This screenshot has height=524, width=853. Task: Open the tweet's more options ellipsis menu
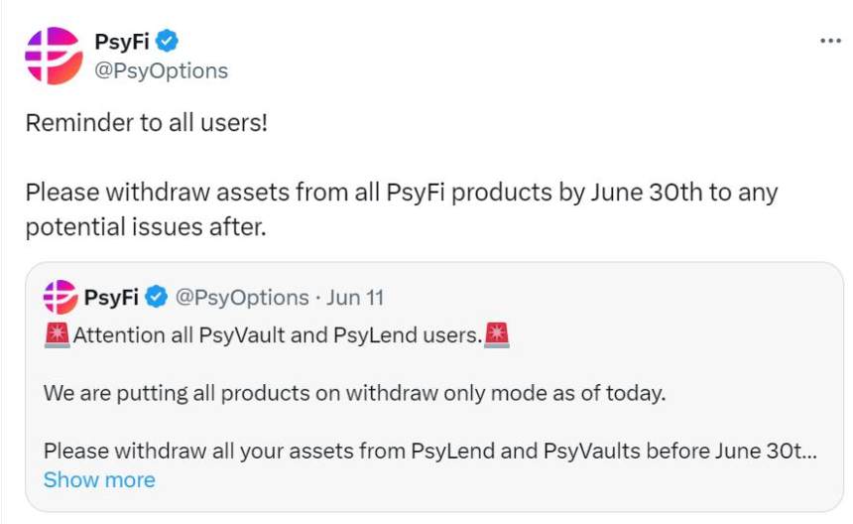(x=829, y=41)
